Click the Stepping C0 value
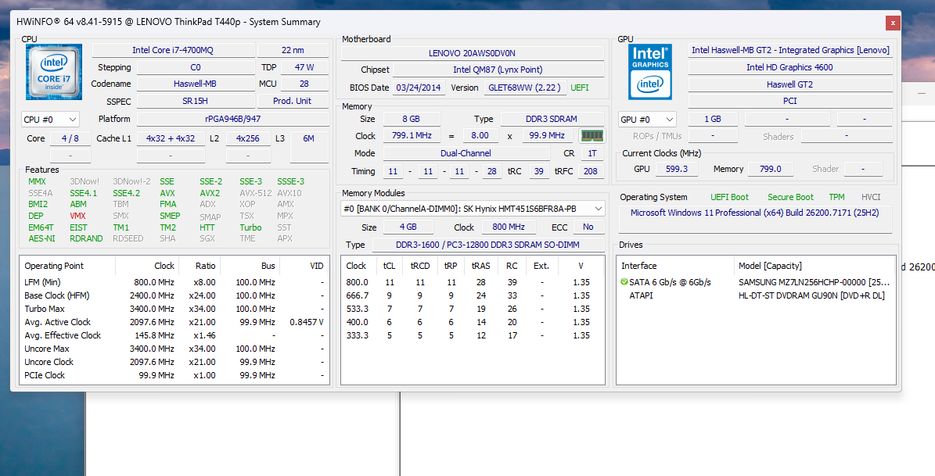This screenshot has height=476, width=935. click(x=196, y=67)
